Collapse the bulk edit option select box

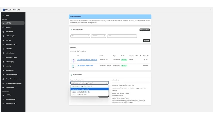[89, 83]
